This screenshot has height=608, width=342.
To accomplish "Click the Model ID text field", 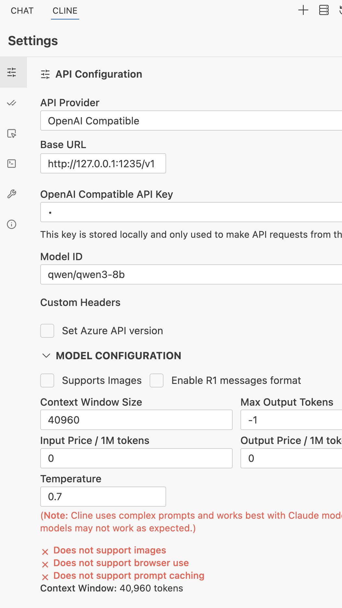I will (x=191, y=275).
